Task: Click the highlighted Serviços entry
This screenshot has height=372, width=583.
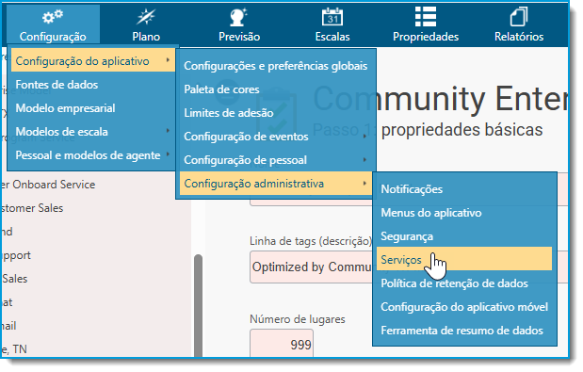Action: point(464,260)
